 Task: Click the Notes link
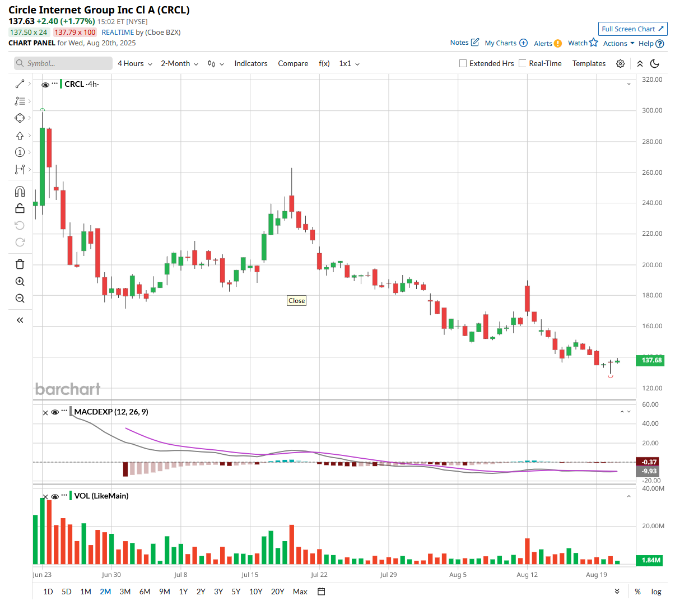(x=459, y=43)
